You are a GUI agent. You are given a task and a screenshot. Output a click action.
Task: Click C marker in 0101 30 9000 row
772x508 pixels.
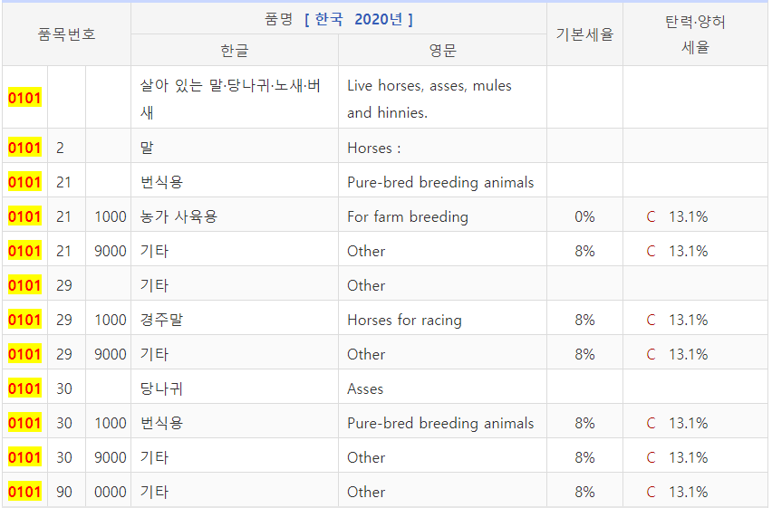[651, 457]
